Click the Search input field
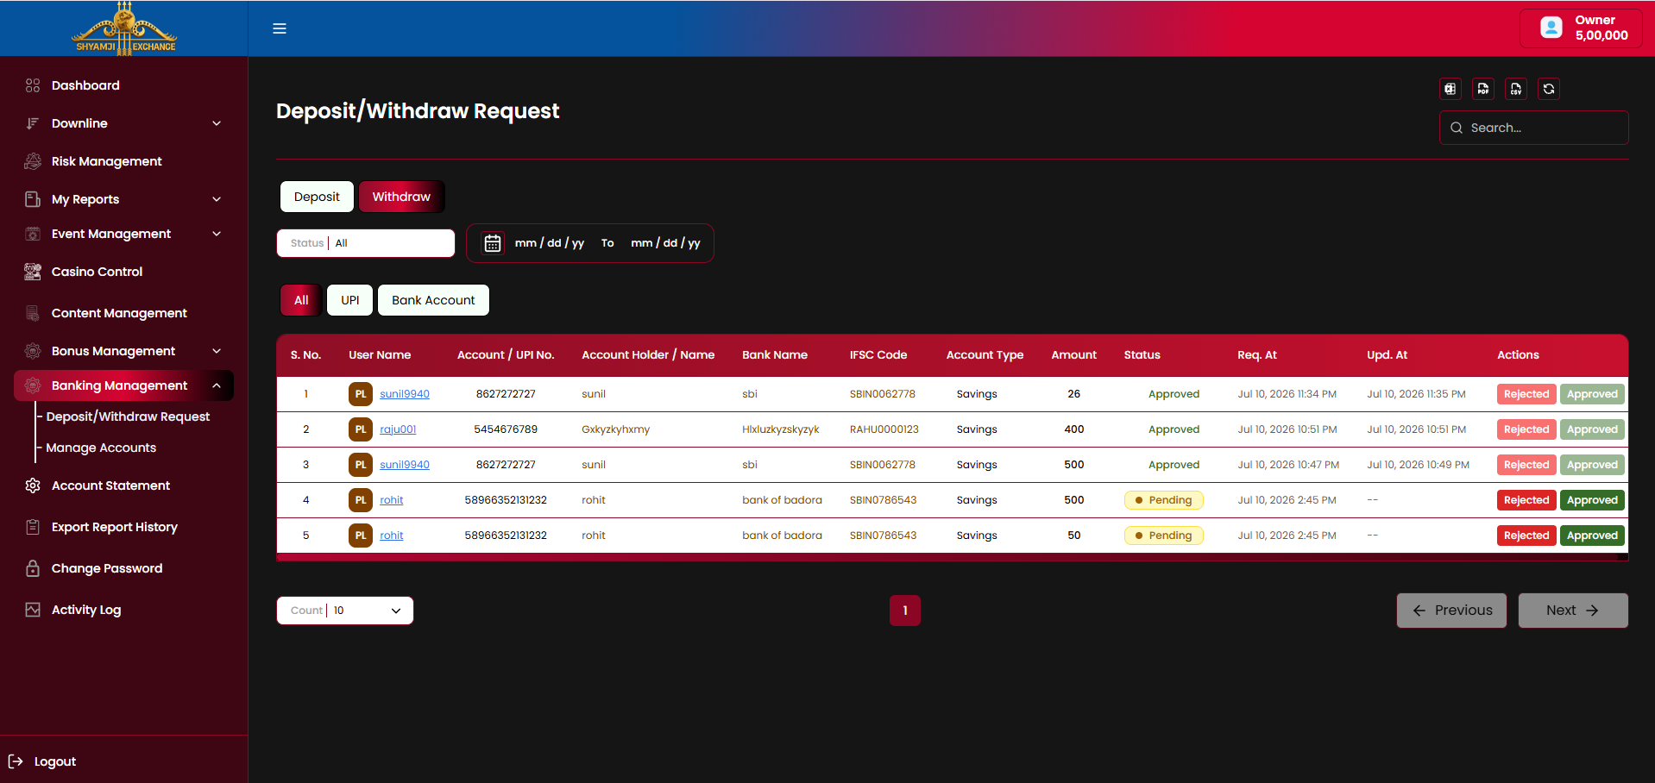This screenshot has height=783, width=1655. 1534,128
